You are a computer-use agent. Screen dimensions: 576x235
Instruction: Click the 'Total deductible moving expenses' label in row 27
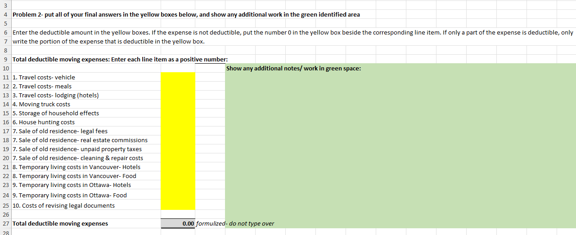click(60, 223)
